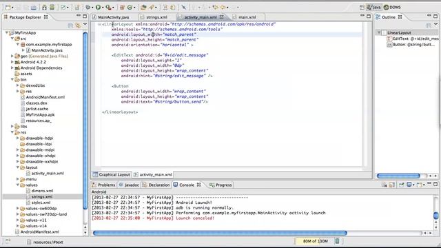Click the Open Perspective icon beside Java
The image size is (441, 248).
point(362,8)
